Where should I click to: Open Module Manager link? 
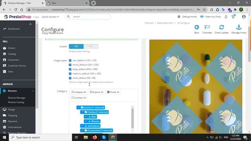17,98
